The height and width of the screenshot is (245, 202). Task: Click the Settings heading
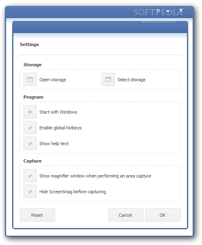[29, 44]
